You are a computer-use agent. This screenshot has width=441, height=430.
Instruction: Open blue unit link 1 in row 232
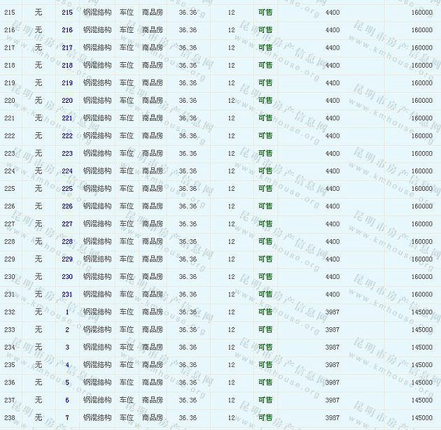click(x=67, y=312)
